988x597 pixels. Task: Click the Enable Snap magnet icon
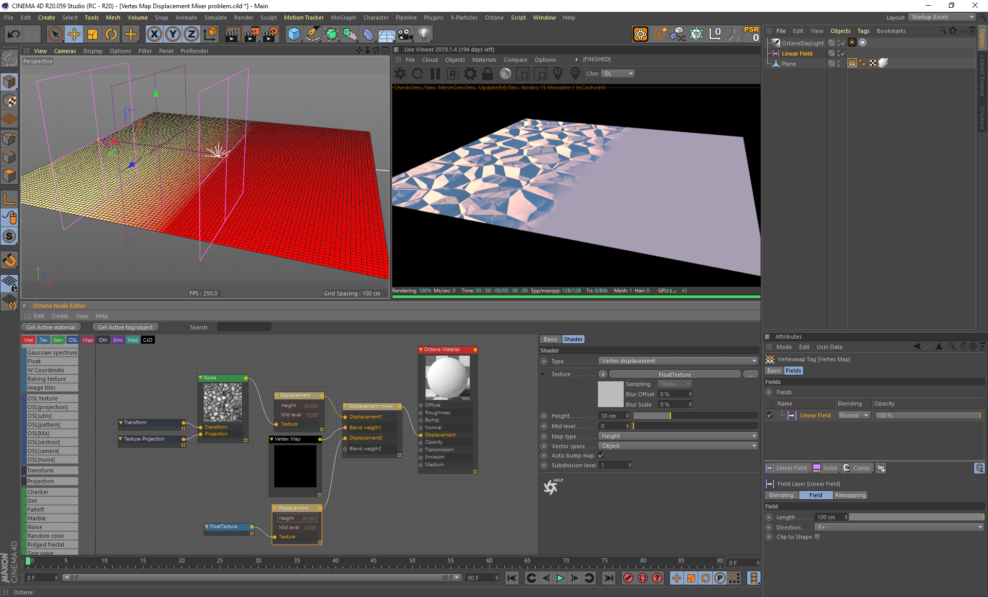tap(9, 260)
